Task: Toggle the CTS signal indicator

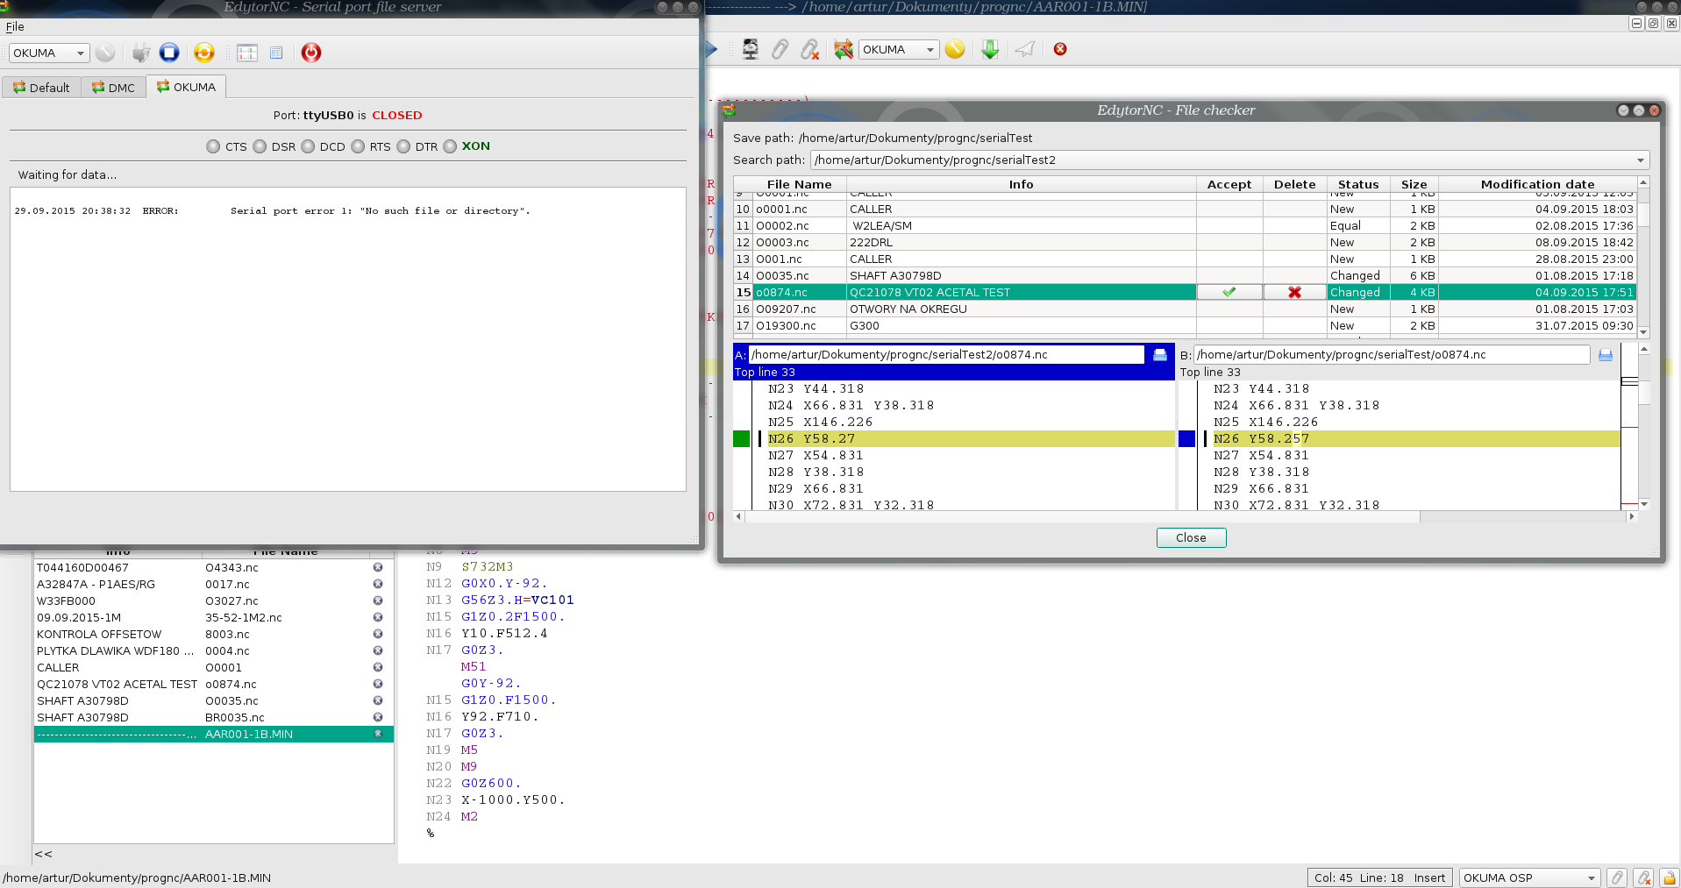Action: point(213,146)
